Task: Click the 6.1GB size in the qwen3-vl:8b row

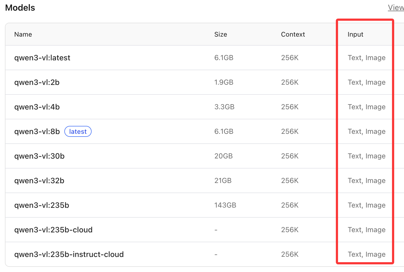Action: pyautogui.click(x=224, y=132)
